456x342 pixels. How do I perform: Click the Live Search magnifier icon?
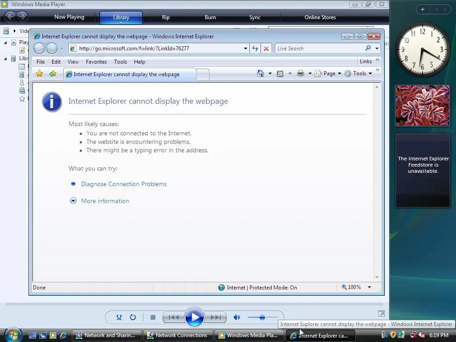pos(368,48)
